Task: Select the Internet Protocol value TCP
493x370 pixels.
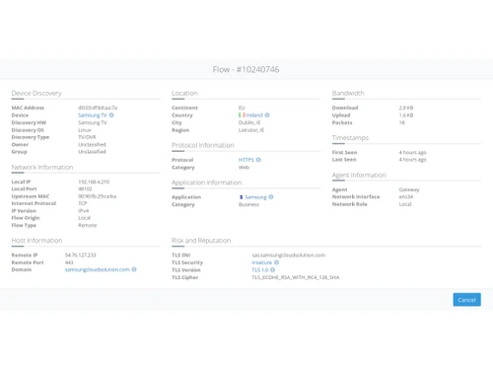Action: tap(83, 203)
